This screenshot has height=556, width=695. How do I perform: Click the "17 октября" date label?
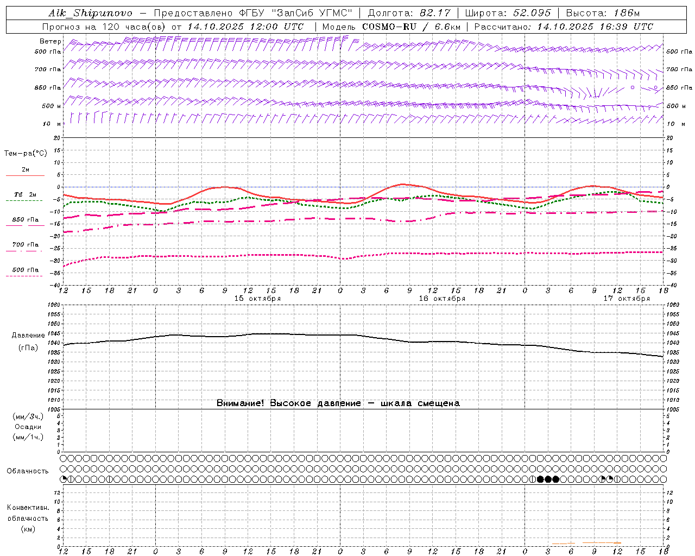click(627, 299)
